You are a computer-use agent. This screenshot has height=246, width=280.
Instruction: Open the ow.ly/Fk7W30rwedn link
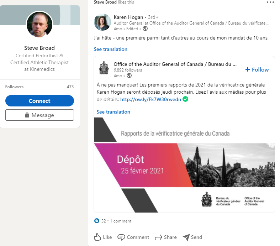pos(150,99)
